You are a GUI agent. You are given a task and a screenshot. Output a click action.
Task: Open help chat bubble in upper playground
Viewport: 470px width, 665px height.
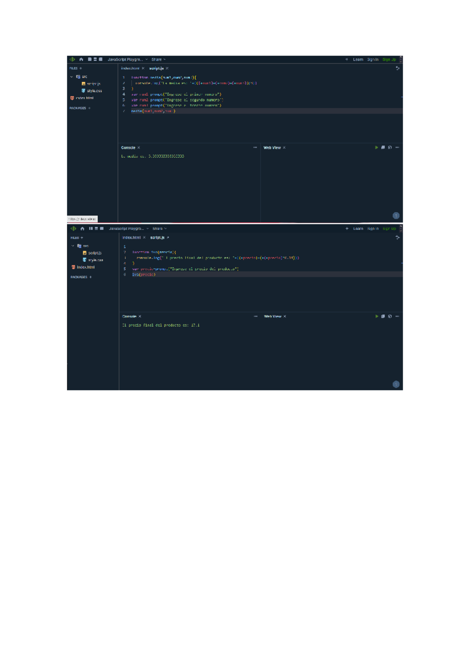pos(396,216)
